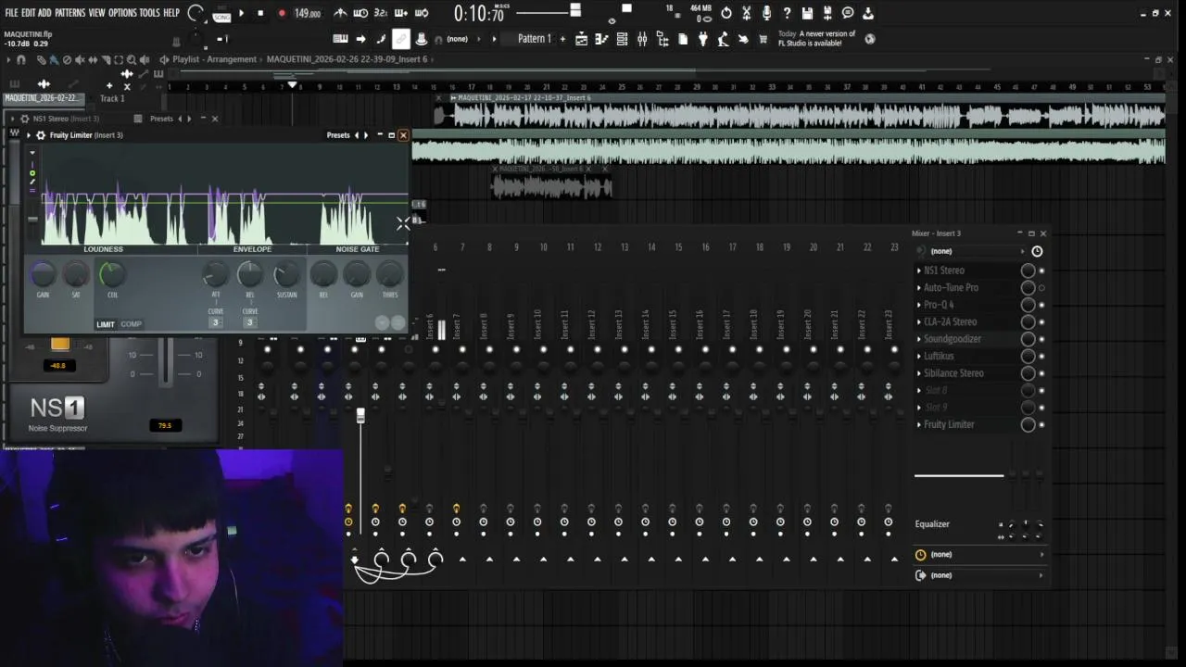This screenshot has height=667, width=1186.
Task: Open the TOOLS menu
Action: point(149,13)
